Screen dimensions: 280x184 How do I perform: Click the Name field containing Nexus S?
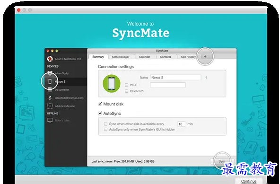tap(175, 78)
